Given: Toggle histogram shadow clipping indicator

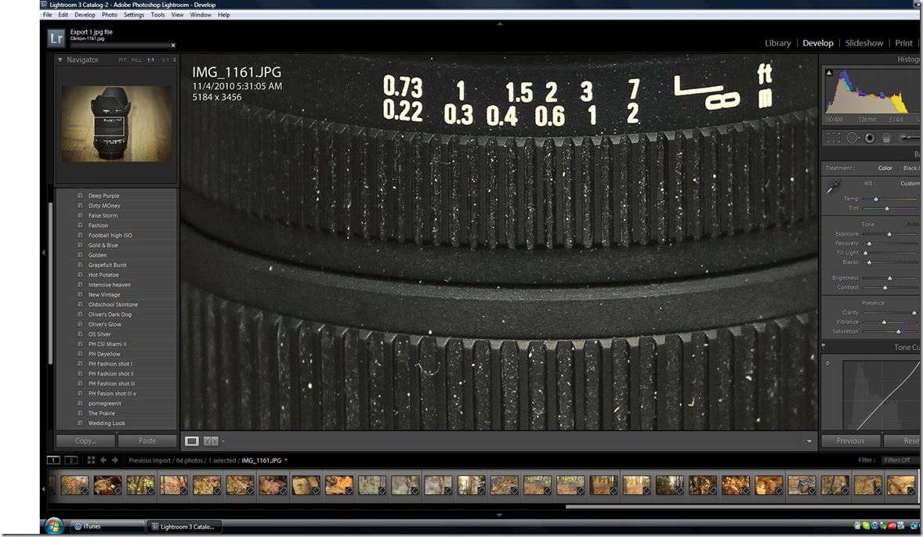Looking at the screenshot, I should pos(829,73).
